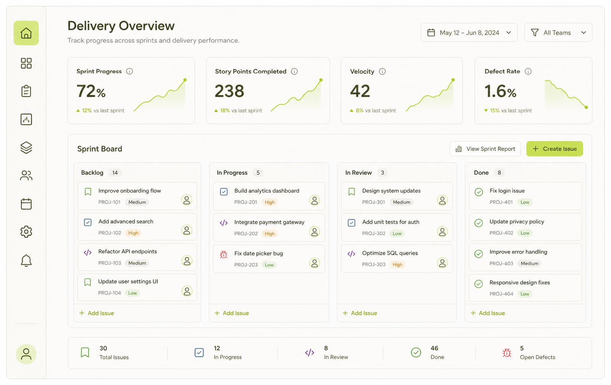The height and width of the screenshot is (385, 611).
Task: Open the clipboard tasks icon in sidebar
Action: 26,91
